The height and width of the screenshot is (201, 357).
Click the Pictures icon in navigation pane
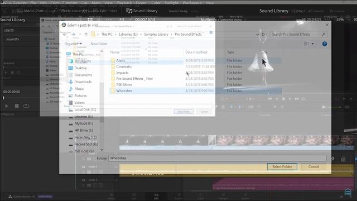(x=71, y=95)
